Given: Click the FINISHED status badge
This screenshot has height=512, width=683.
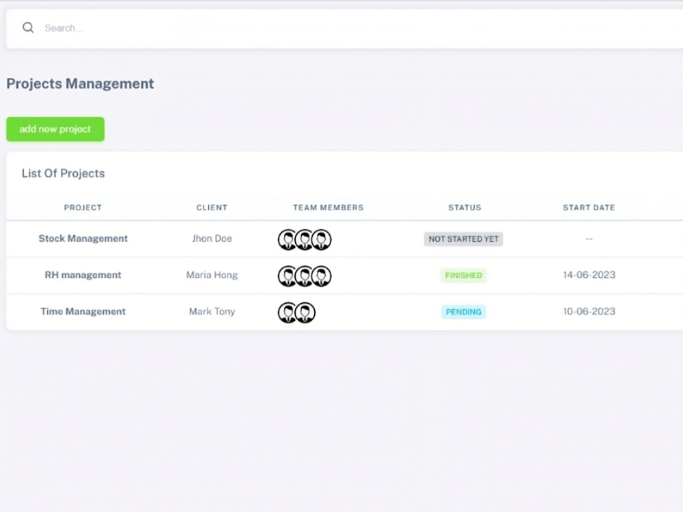Looking at the screenshot, I should (x=464, y=276).
